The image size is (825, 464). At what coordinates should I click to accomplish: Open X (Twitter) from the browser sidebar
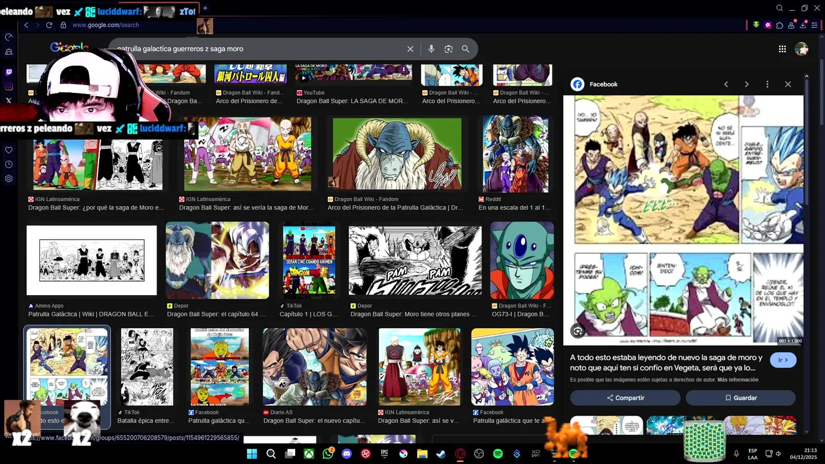pyautogui.click(x=8, y=101)
